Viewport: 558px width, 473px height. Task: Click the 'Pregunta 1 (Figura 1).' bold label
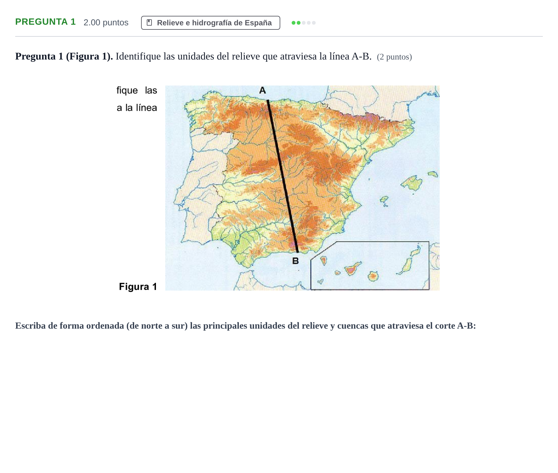click(x=64, y=56)
